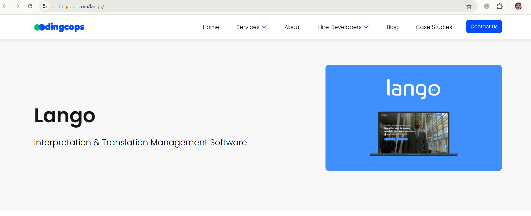Open the Services menu item
Screen dimensions: 531x216
(x=248, y=27)
